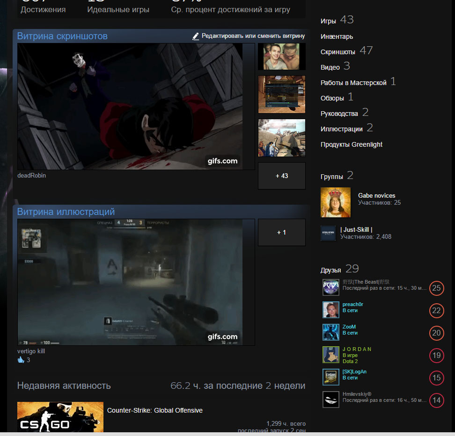Open the Gabe novices group avatar

(x=336, y=202)
